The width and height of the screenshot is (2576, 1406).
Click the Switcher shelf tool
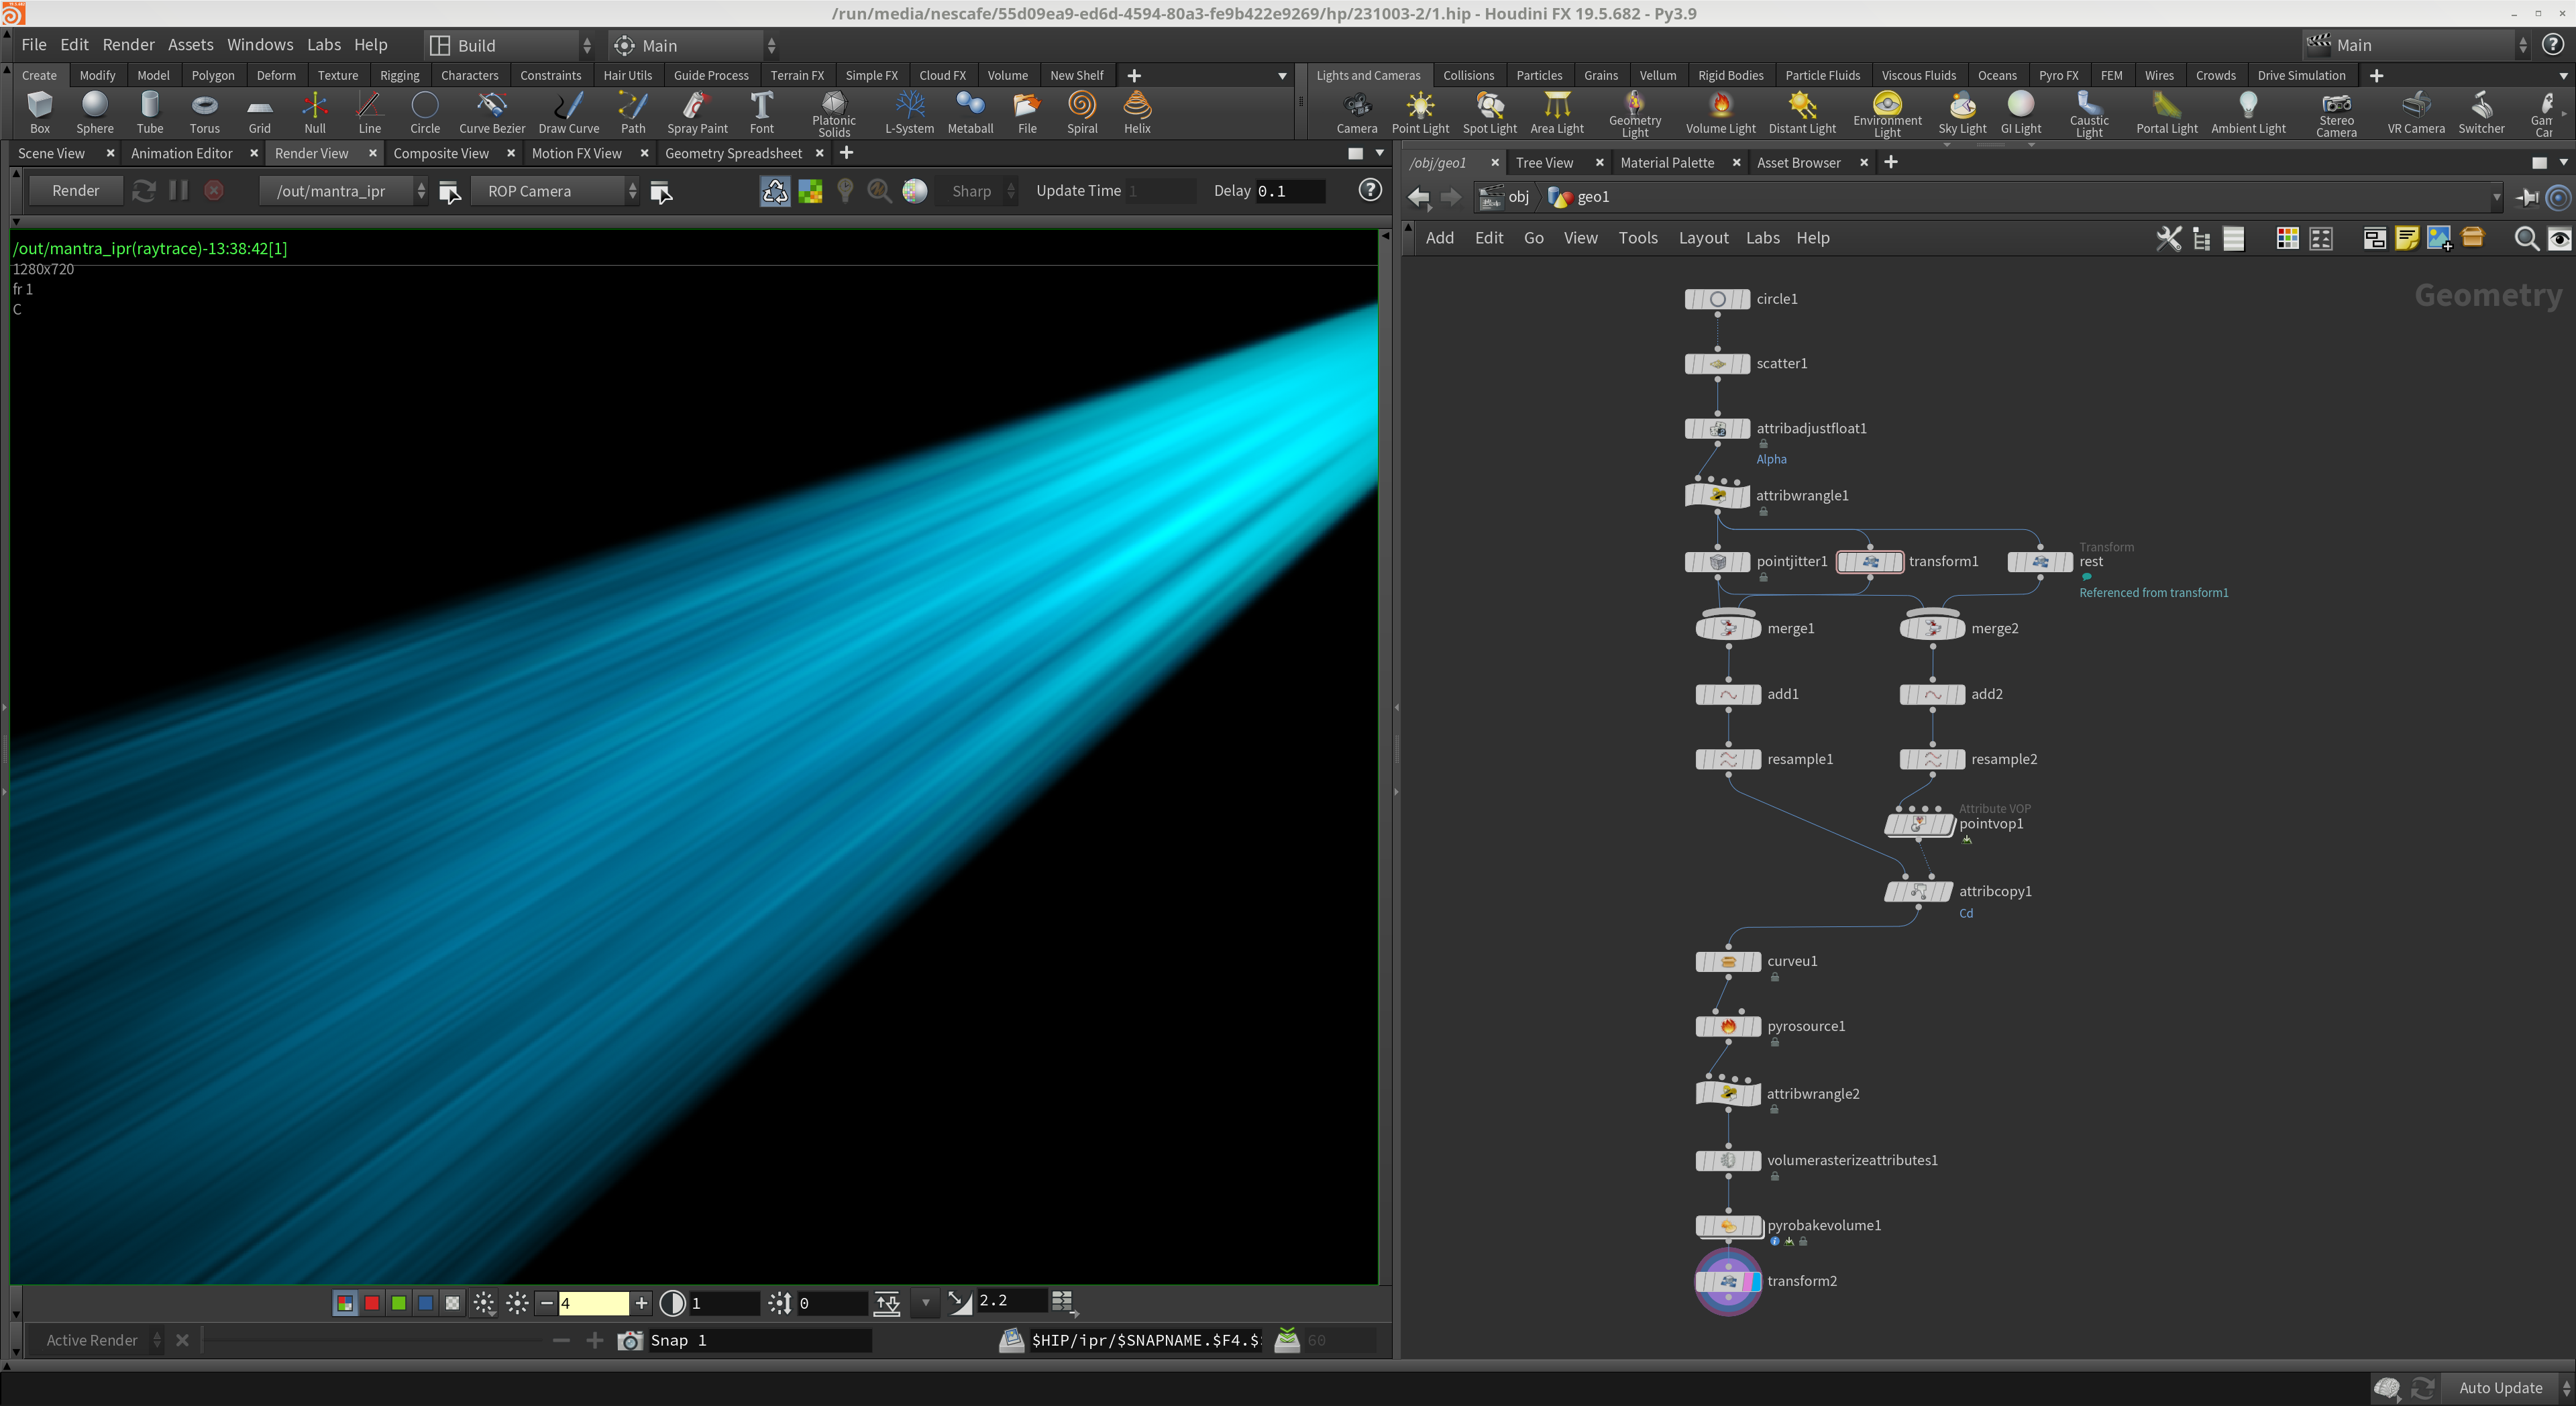point(2481,112)
